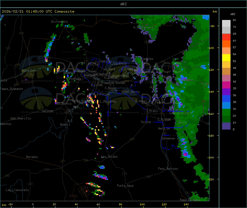The width and height of the screenshot is (247, 208).
Task: Click the Salinas location label
Action: [x=47, y=111]
